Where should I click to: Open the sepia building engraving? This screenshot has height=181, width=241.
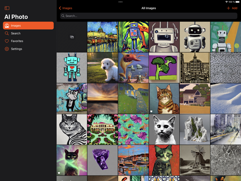click(195, 68)
